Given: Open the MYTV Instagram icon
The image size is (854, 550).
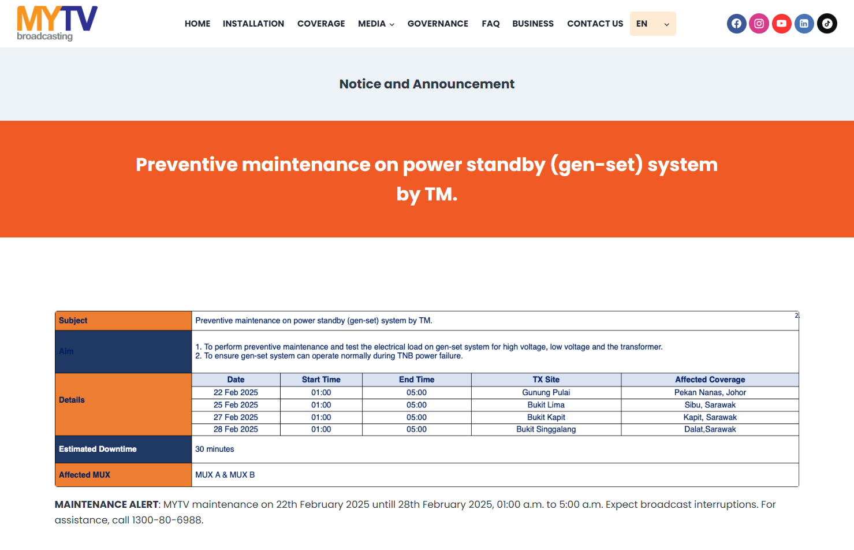Looking at the screenshot, I should pos(759,24).
